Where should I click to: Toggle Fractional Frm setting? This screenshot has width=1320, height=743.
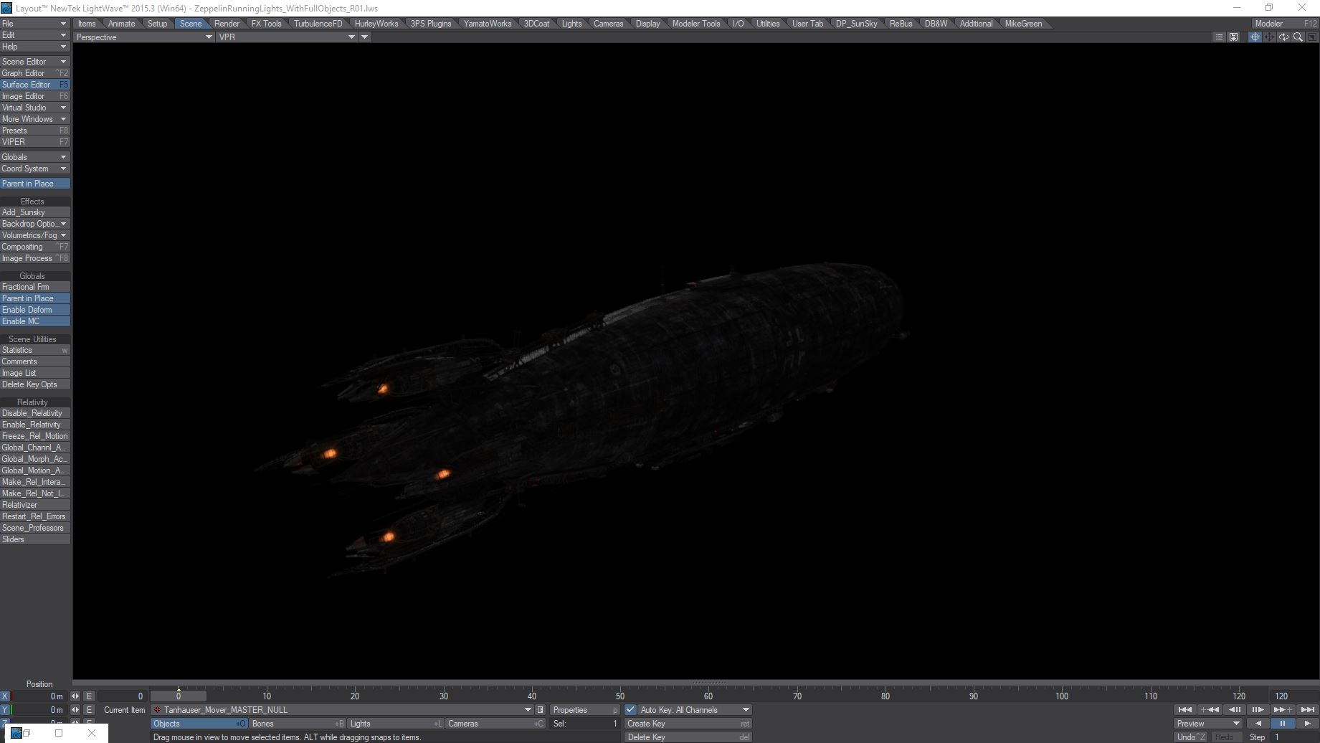(x=35, y=287)
